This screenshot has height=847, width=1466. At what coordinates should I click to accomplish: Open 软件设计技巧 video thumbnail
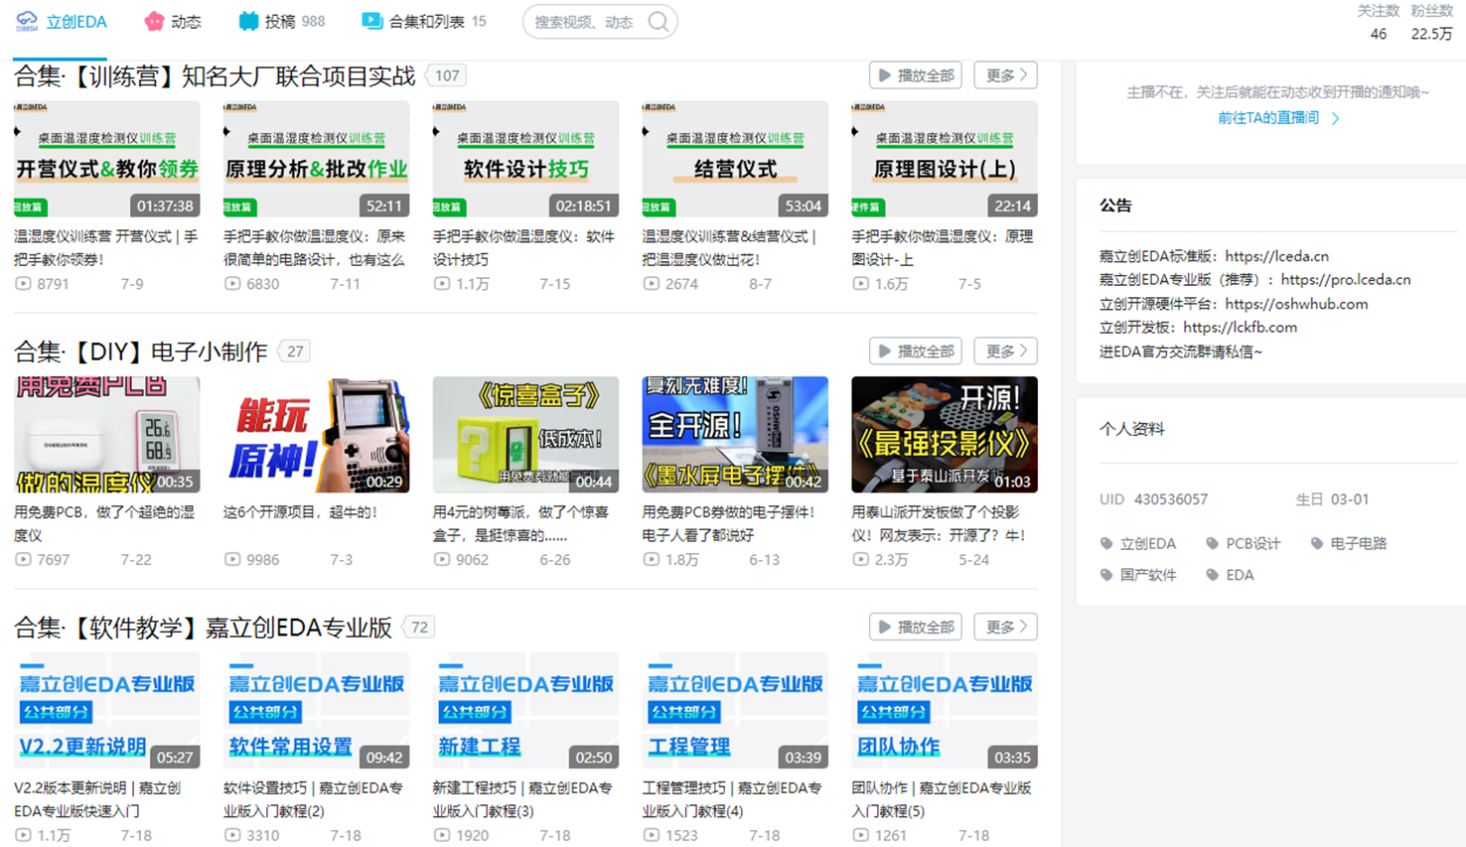tap(525, 159)
